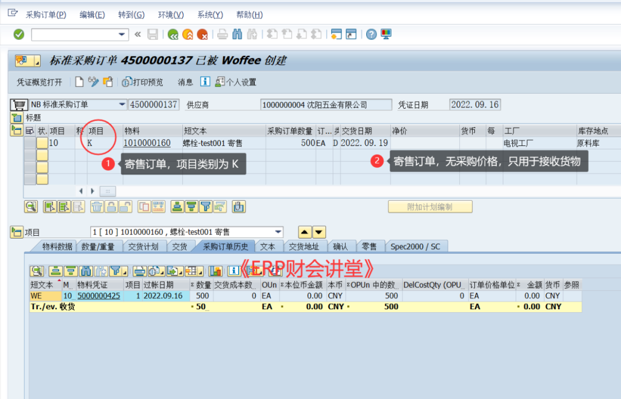Screen dimensions: 621x399
Task: Click the green Enter checkmark icon
Action: click(19, 34)
